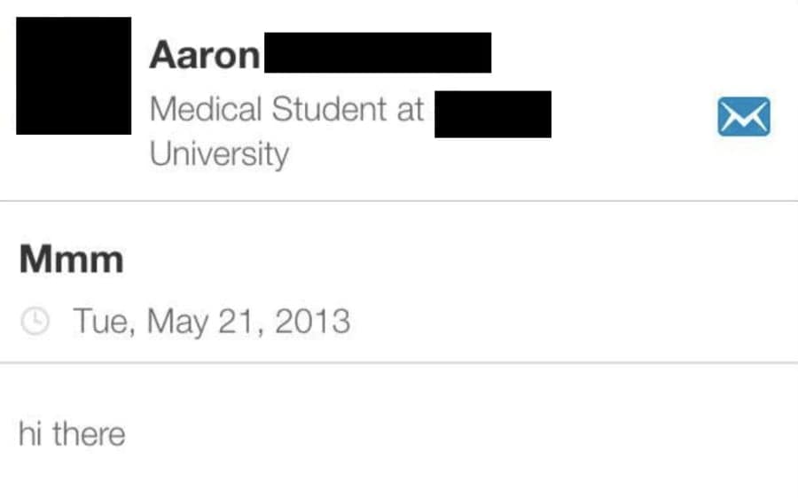Click the letter "A" starting the sender name
The width and height of the screenshot is (798, 498).
coord(163,54)
